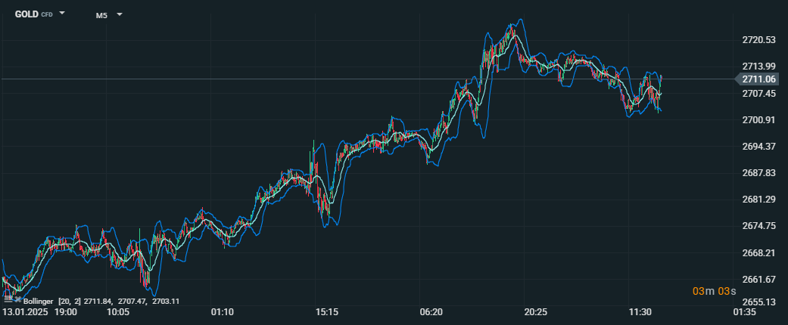Click the GOLD symbol name
Image resolution: width=788 pixels, height=325 pixels.
click(26, 14)
